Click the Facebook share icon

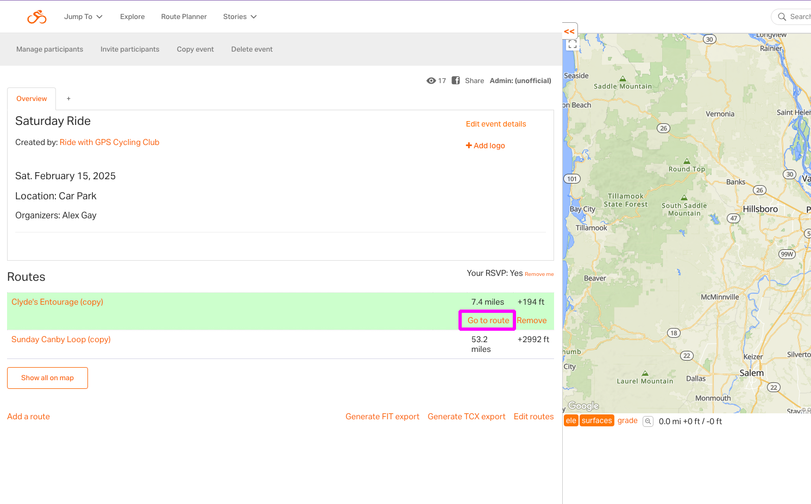[456, 80]
